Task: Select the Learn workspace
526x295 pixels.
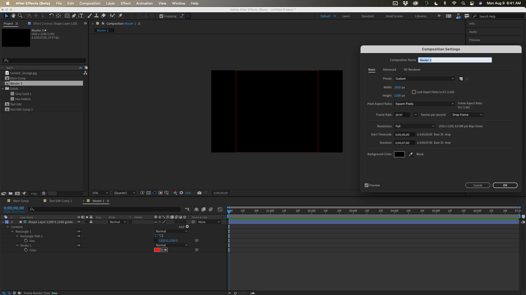Action: pyautogui.click(x=346, y=16)
